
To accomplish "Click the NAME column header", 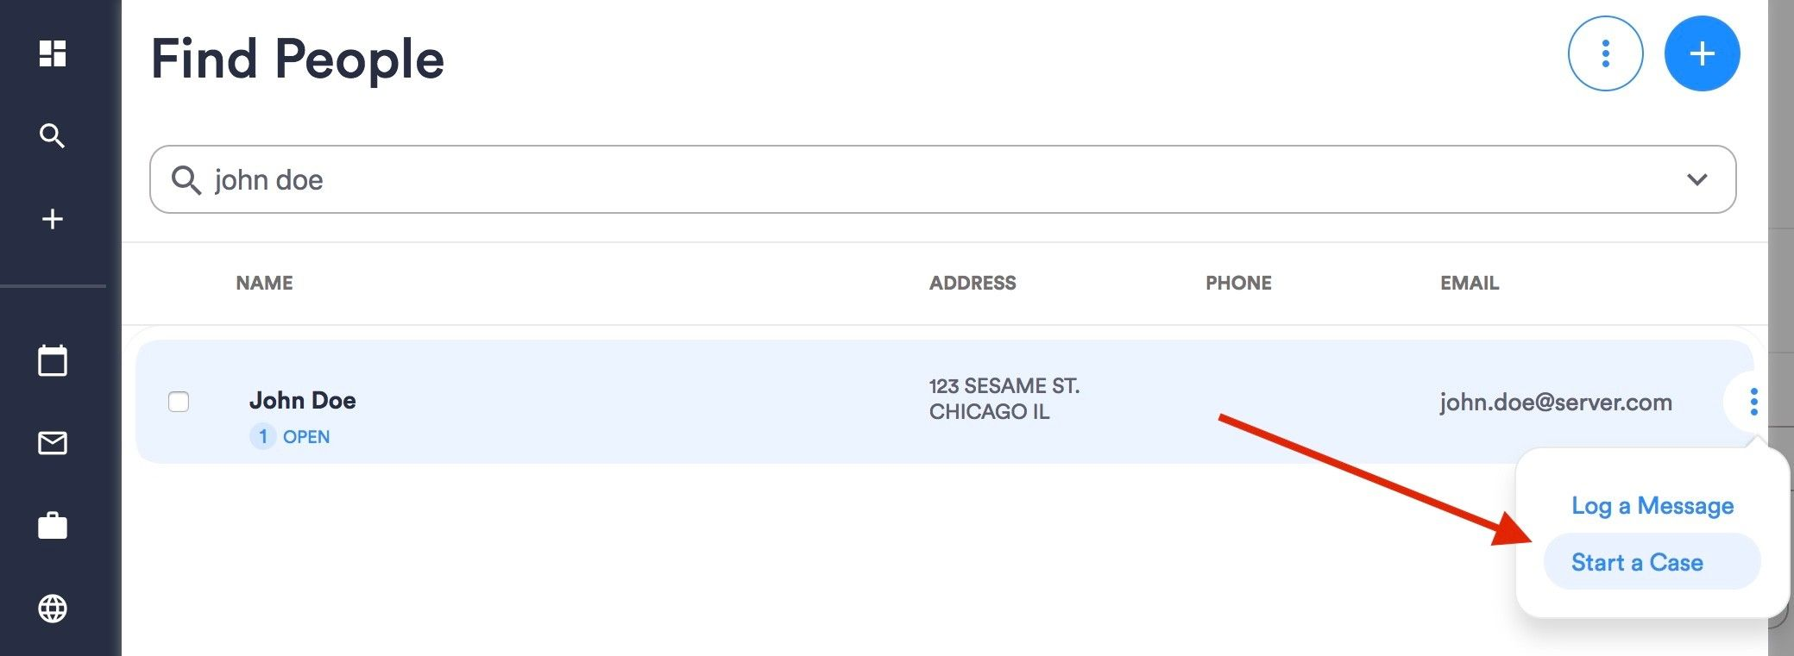I will tap(264, 283).
